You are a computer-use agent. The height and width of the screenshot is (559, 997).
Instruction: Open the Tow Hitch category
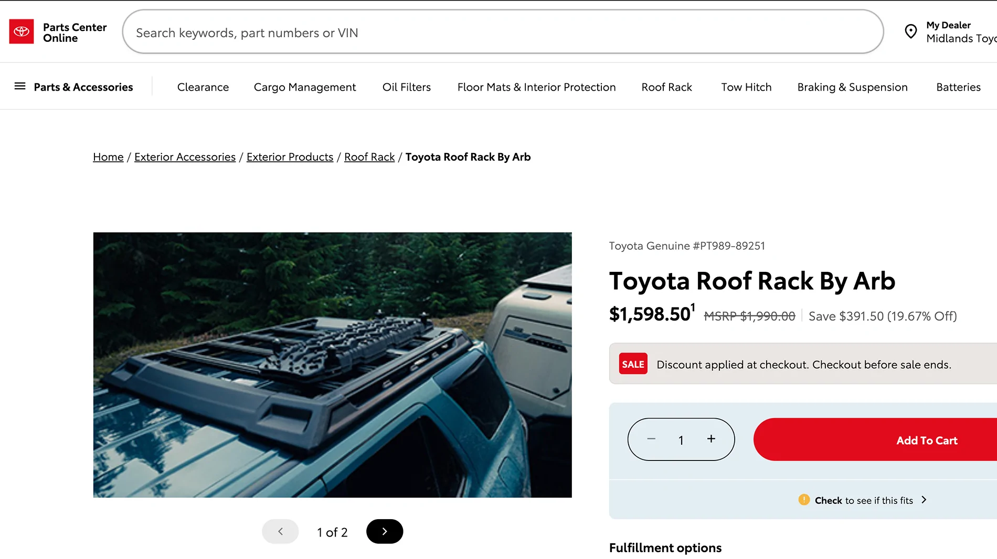[746, 87]
